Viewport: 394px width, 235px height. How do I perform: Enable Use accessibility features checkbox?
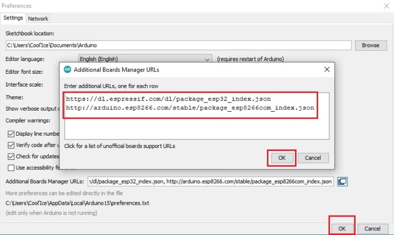(x=11, y=167)
